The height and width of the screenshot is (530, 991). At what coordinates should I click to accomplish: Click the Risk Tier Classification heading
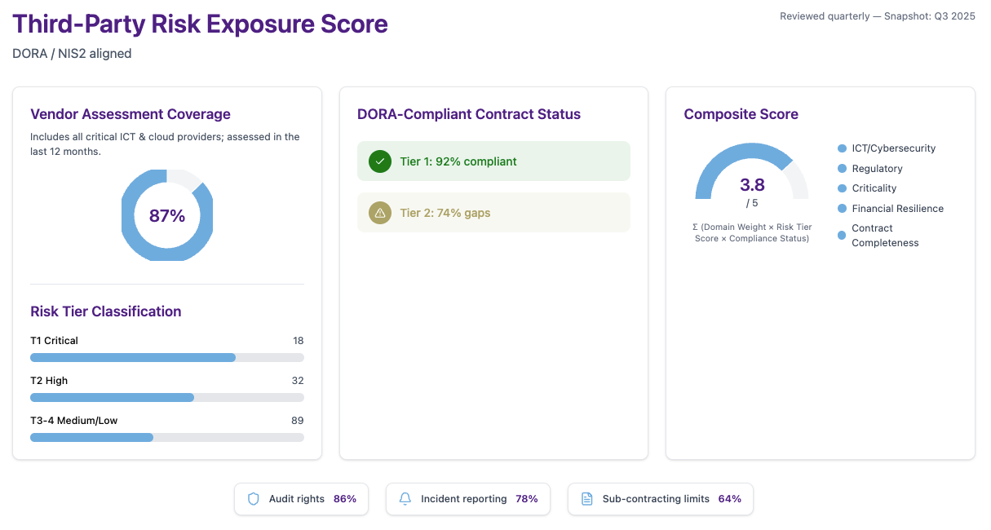pos(106,311)
